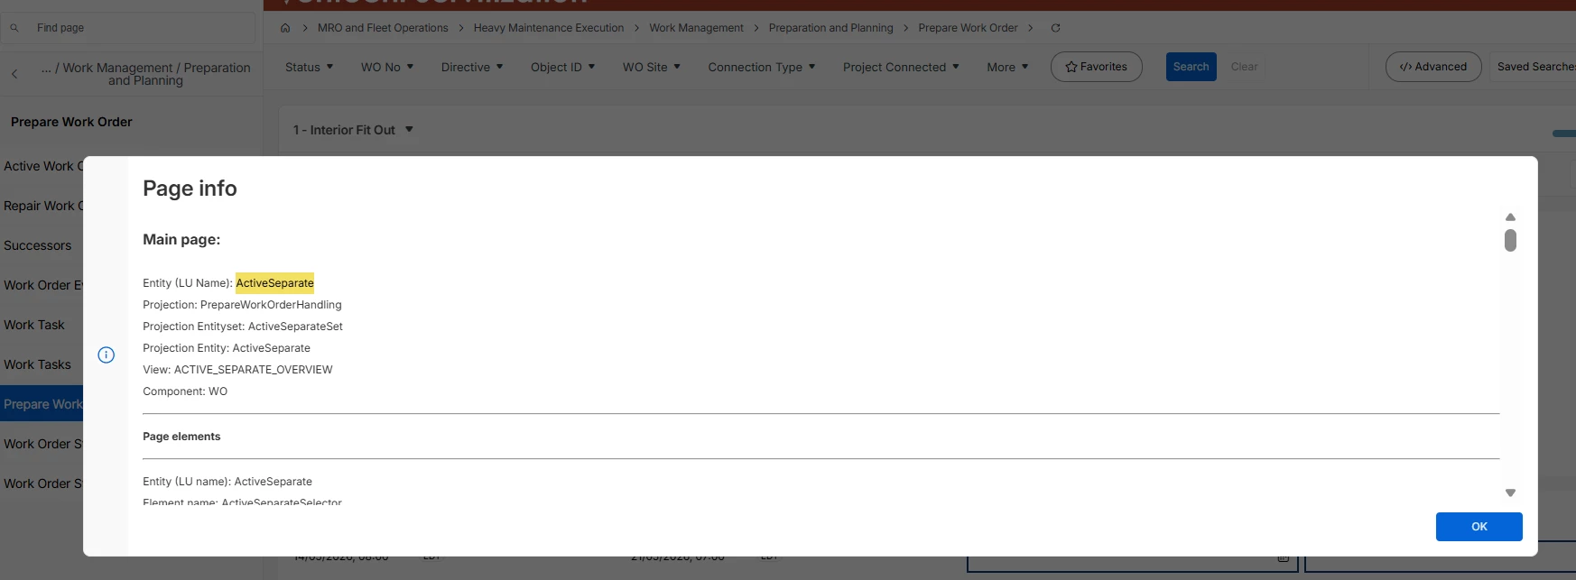Click the Work Management / Preparation and Planning path

click(145, 74)
